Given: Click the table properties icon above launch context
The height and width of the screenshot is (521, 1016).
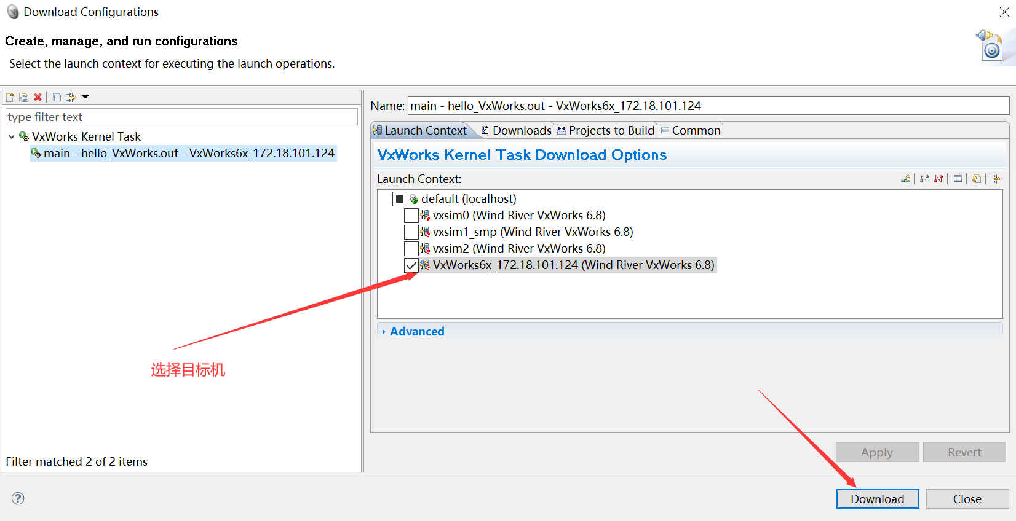Looking at the screenshot, I should click(x=958, y=179).
